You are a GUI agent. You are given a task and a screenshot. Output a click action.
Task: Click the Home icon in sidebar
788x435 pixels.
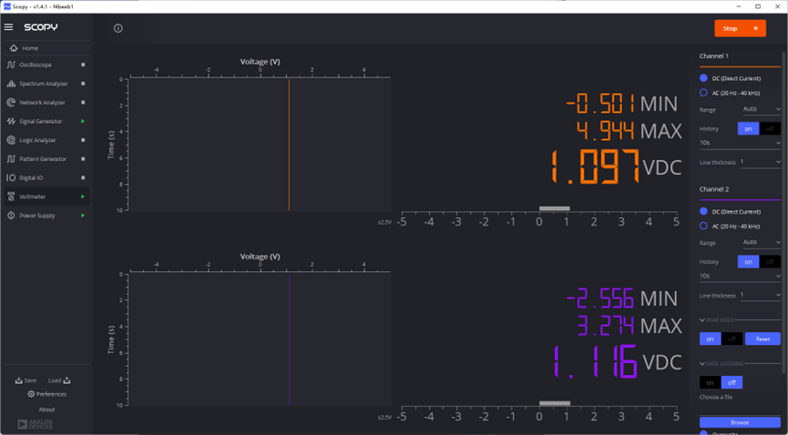pyautogui.click(x=14, y=48)
